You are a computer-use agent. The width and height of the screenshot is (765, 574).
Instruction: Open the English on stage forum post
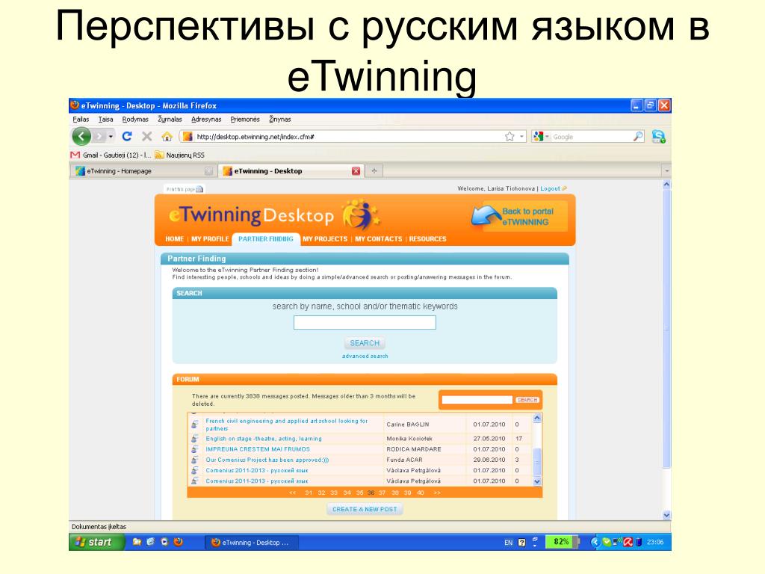(264, 438)
